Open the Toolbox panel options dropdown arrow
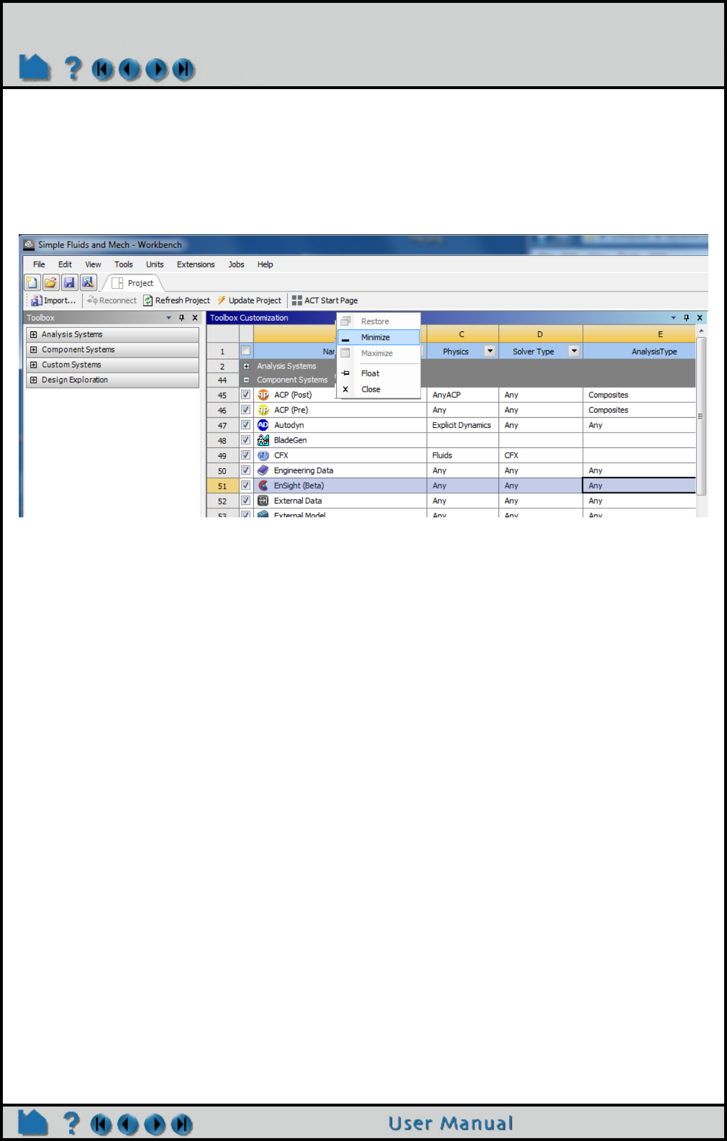 169,318
